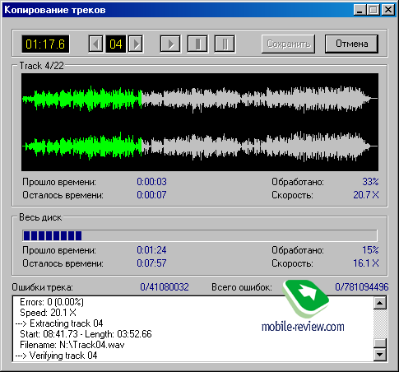Close the Копирование треков dialog
The width and height of the screenshot is (399, 372).
[388, 10]
